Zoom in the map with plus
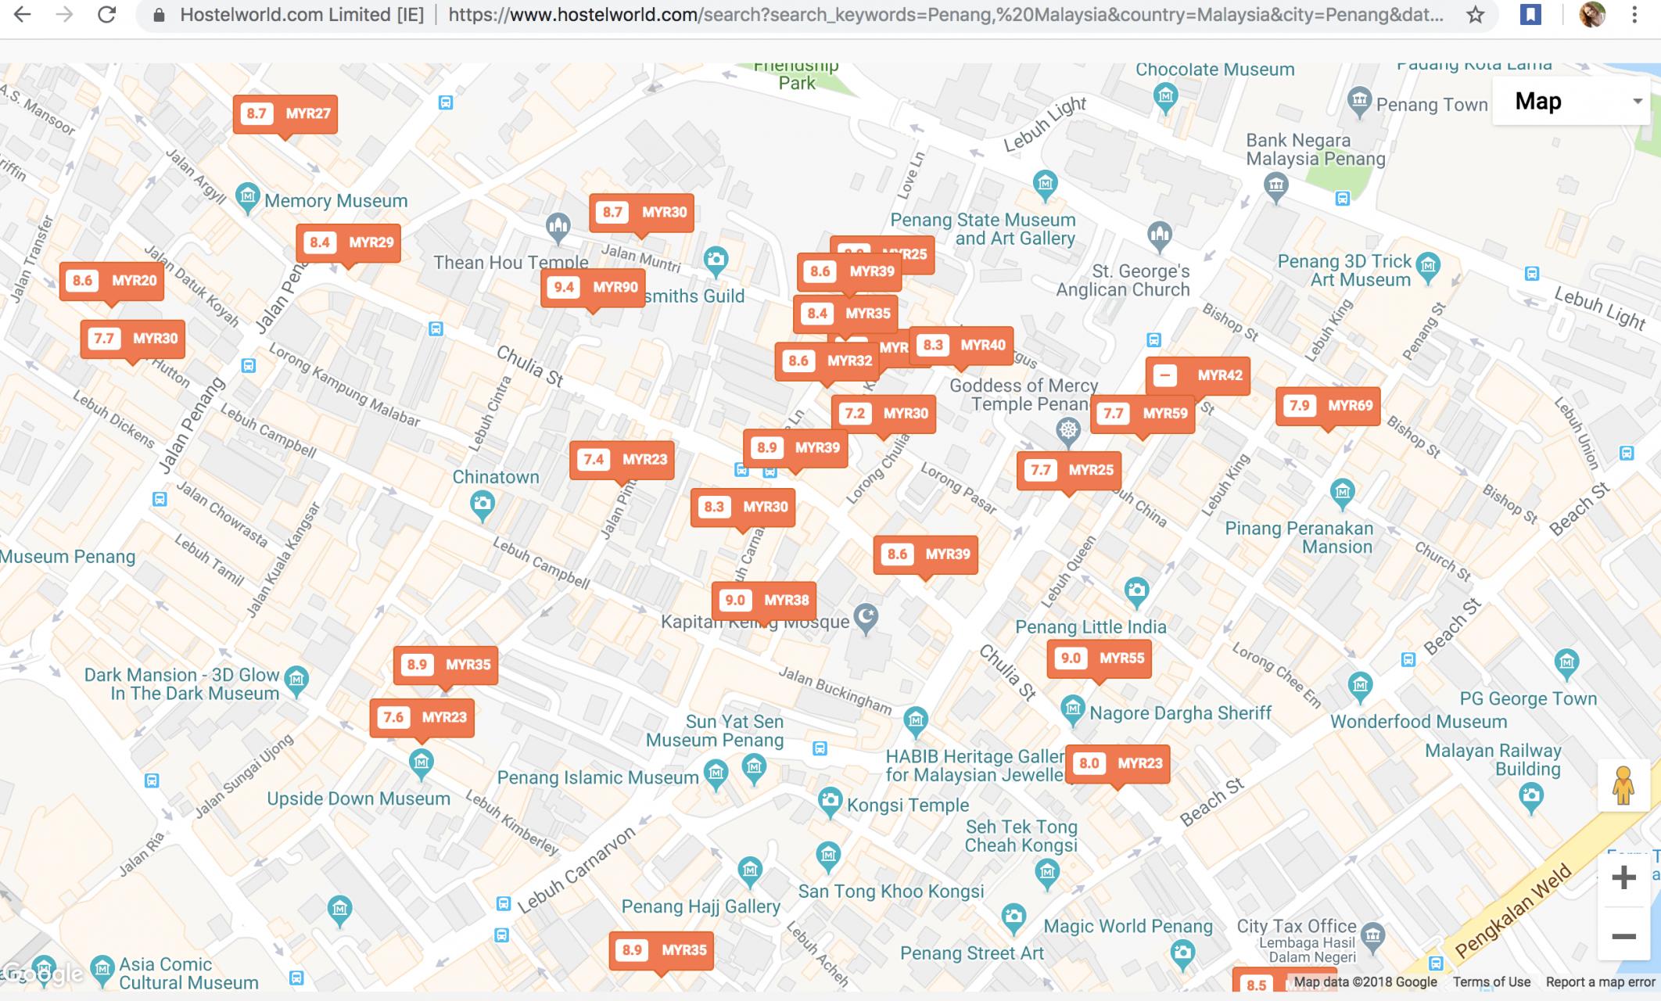The width and height of the screenshot is (1661, 1001). tap(1623, 877)
